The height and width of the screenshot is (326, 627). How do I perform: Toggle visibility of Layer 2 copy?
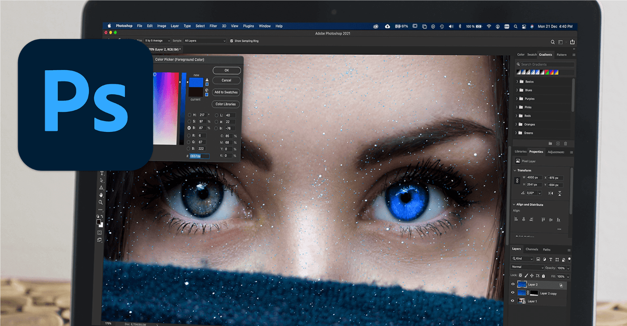pos(513,292)
